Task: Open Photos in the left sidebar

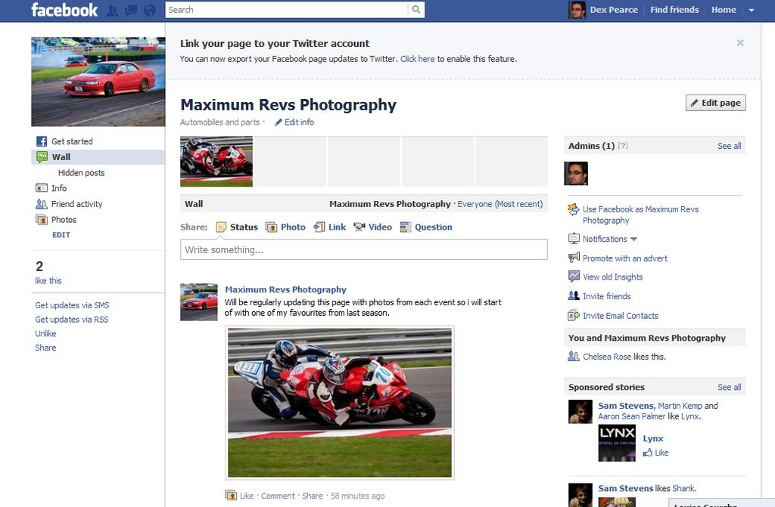Action: click(64, 220)
